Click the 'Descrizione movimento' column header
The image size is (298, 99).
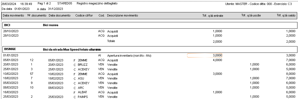pos(122,15)
